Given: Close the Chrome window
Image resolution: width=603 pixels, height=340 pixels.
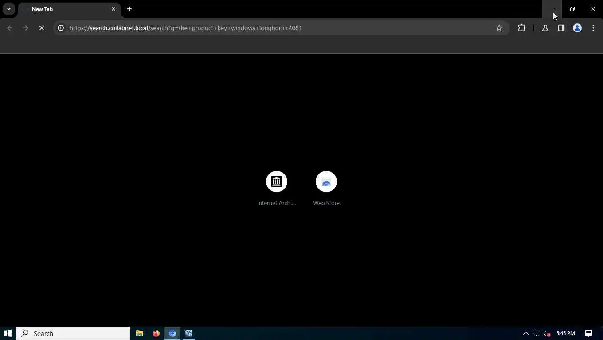Looking at the screenshot, I should tap(593, 9).
